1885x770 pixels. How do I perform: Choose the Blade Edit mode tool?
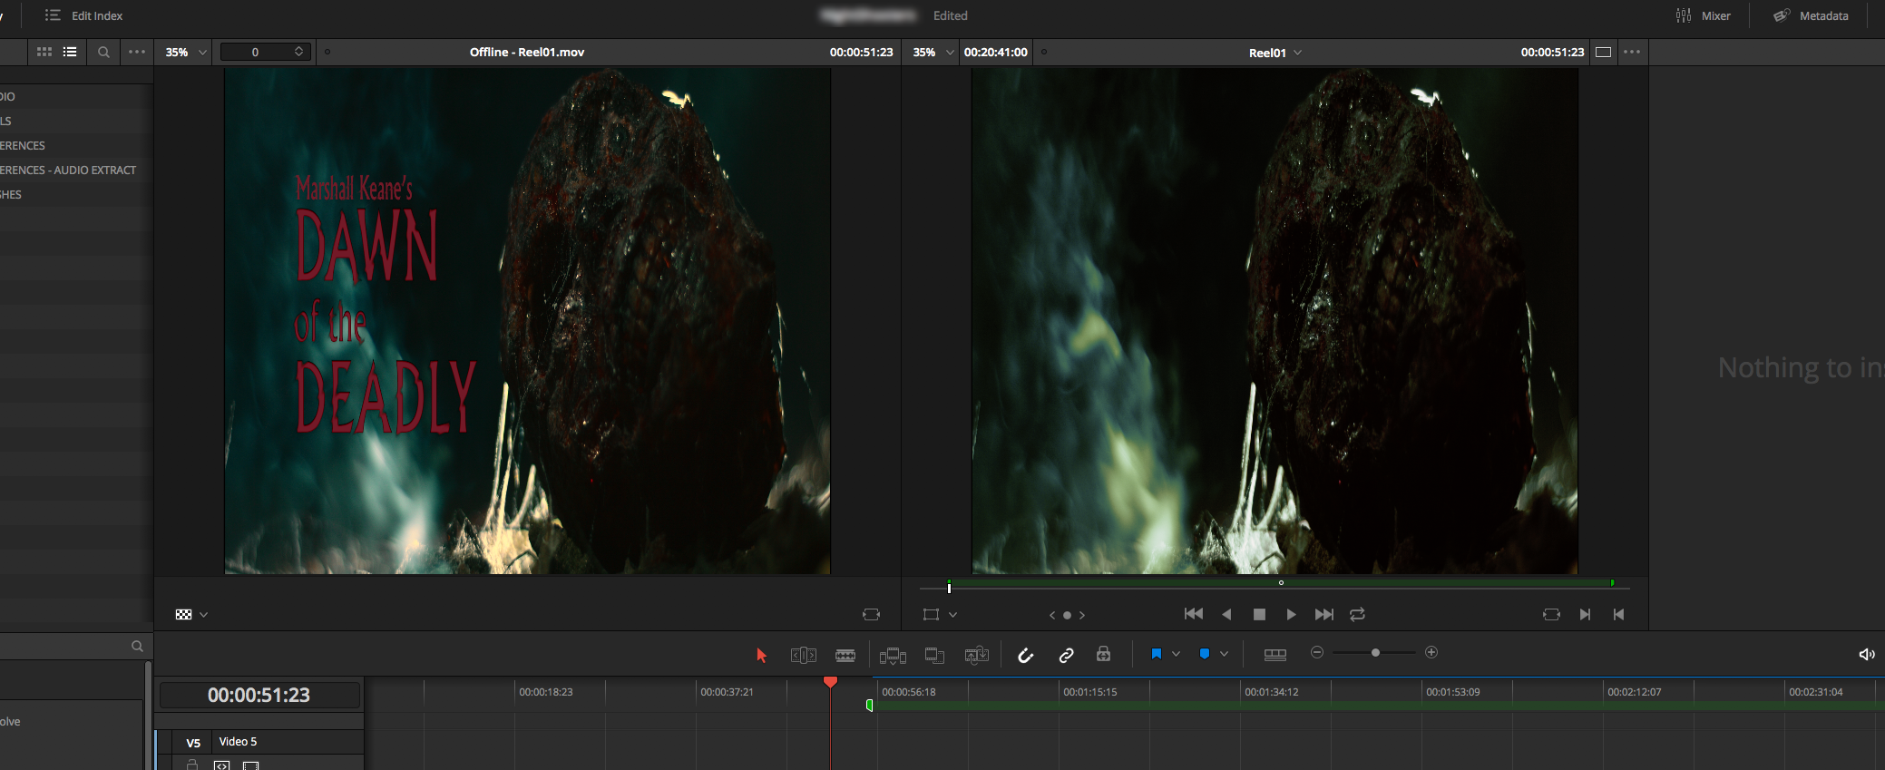coord(845,655)
